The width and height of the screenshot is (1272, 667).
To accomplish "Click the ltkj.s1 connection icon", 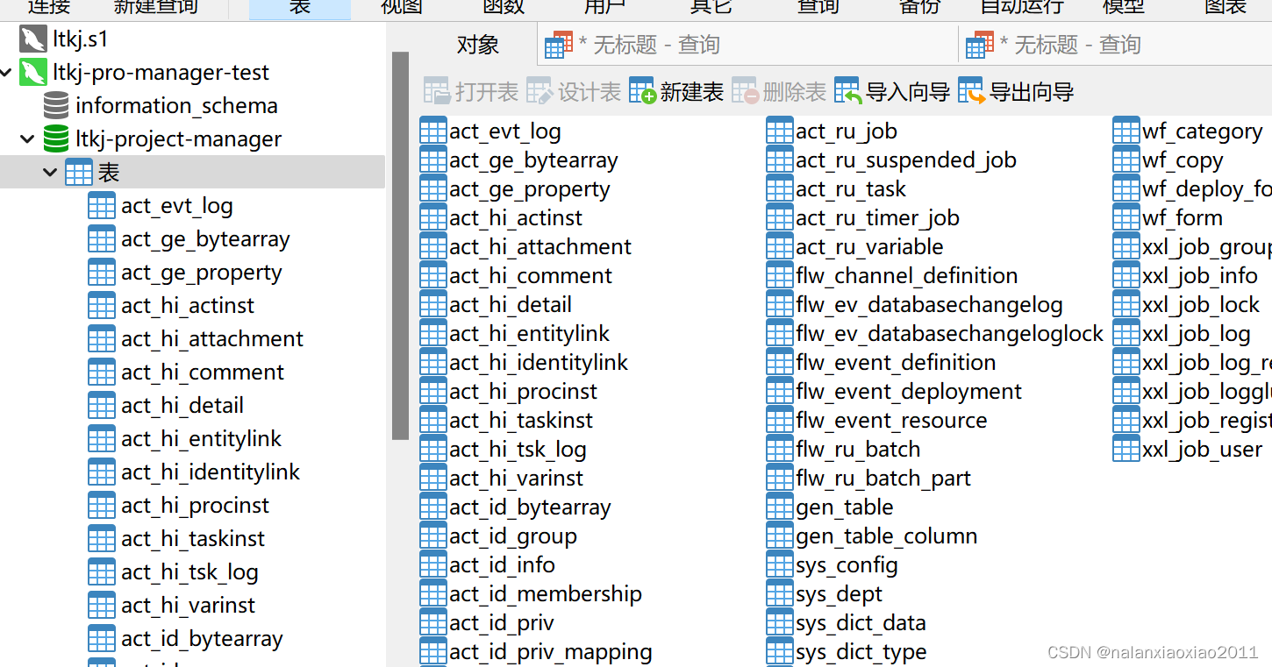I will pos(33,39).
